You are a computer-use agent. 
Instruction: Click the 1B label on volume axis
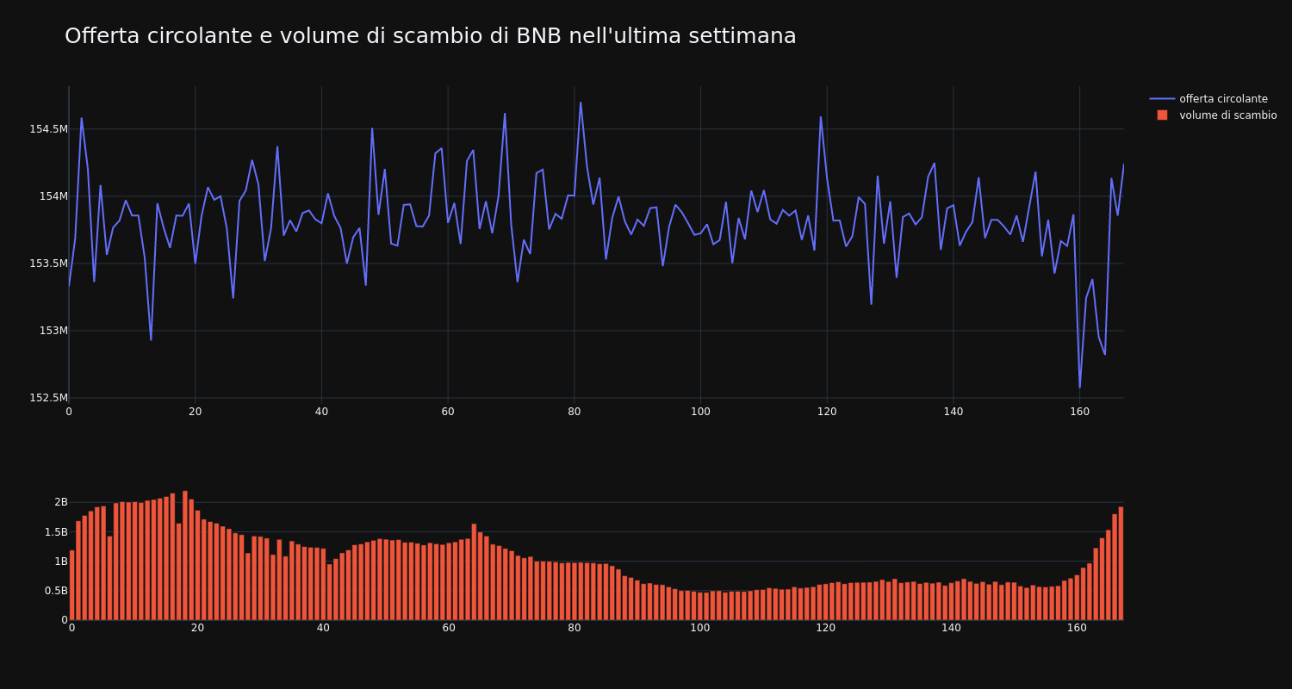[61, 562]
